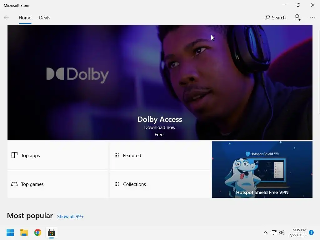Click the Collections dots grid icon
This screenshot has width=320, height=240.
[117, 184]
